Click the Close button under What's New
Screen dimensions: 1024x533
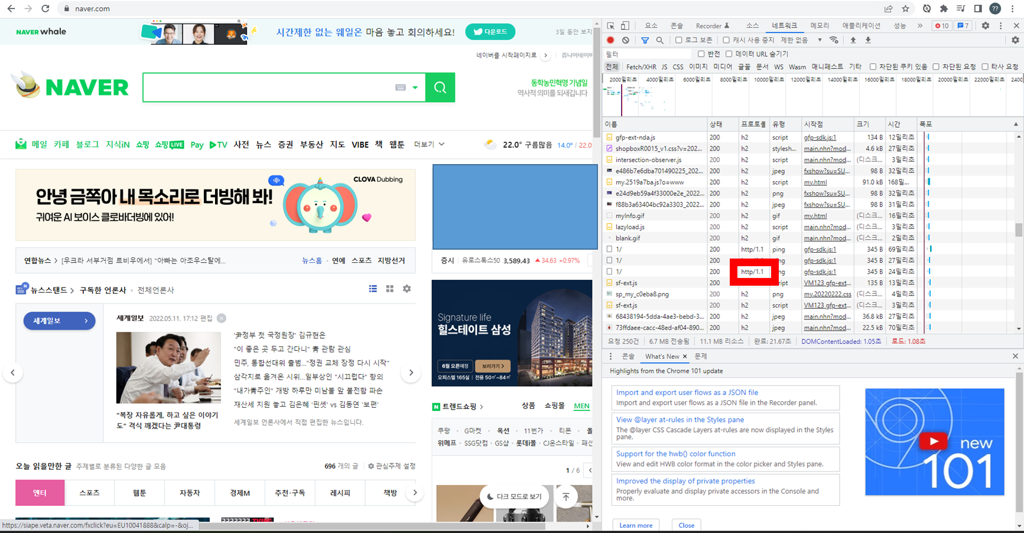686,525
